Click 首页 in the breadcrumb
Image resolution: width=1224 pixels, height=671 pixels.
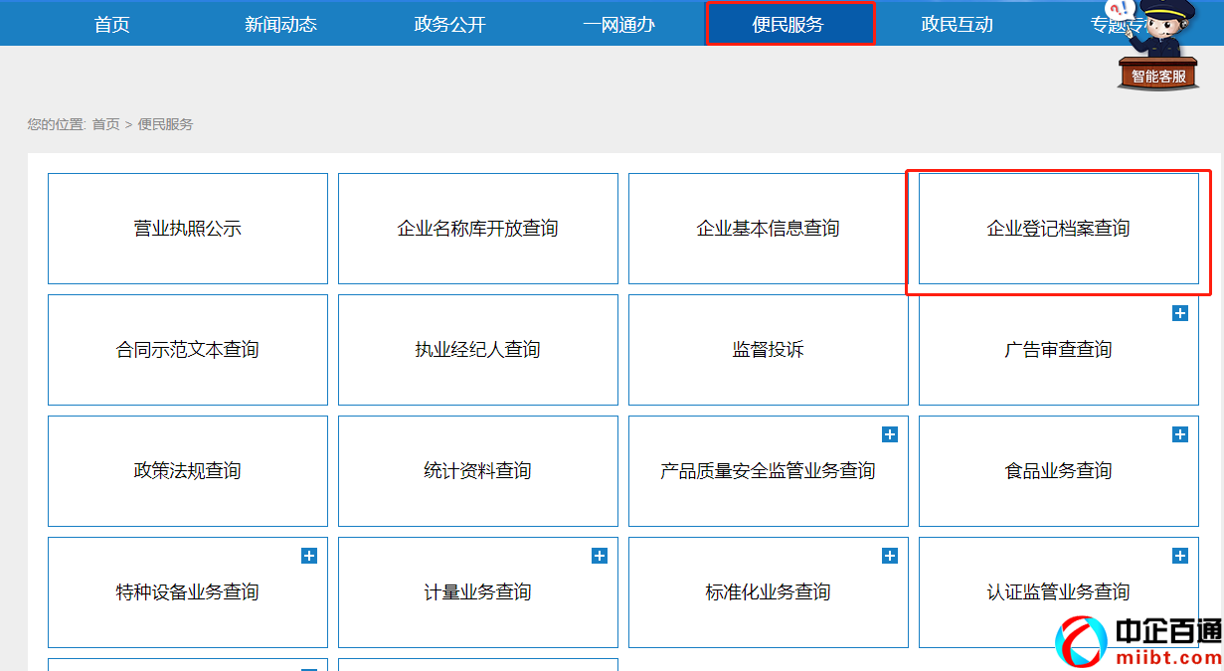click(x=103, y=123)
